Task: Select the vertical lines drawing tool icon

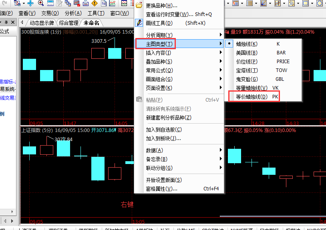Action: (249, 4)
